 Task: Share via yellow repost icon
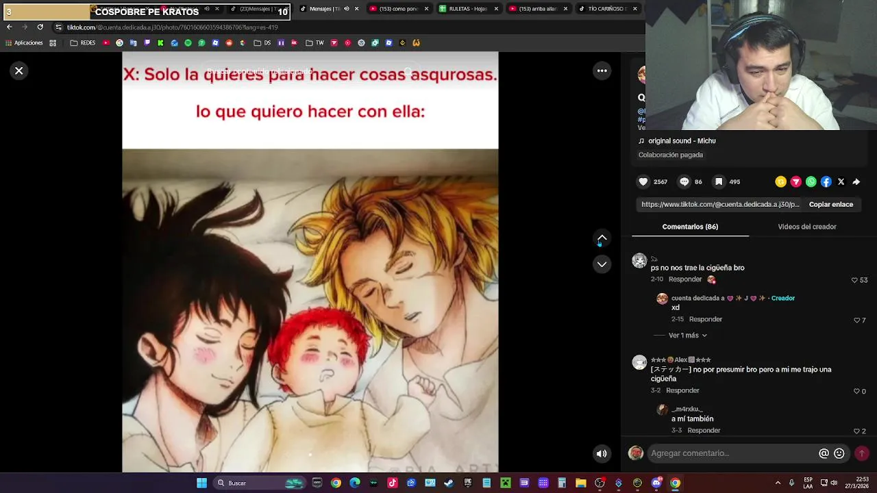point(780,181)
